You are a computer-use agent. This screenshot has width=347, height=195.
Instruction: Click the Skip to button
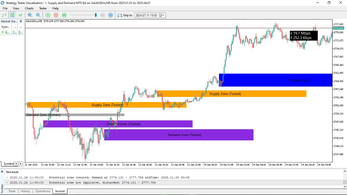[x=125, y=15]
